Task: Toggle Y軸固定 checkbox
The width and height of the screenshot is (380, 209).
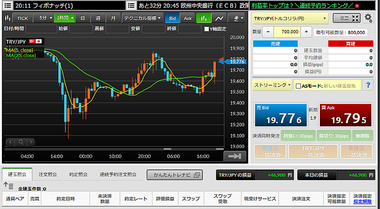Action: pos(206,29)
